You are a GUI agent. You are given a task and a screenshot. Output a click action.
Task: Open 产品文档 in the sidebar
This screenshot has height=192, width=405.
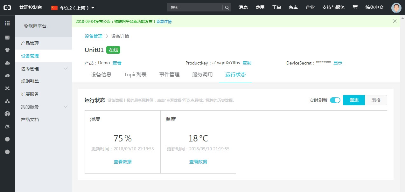(43, 120)
